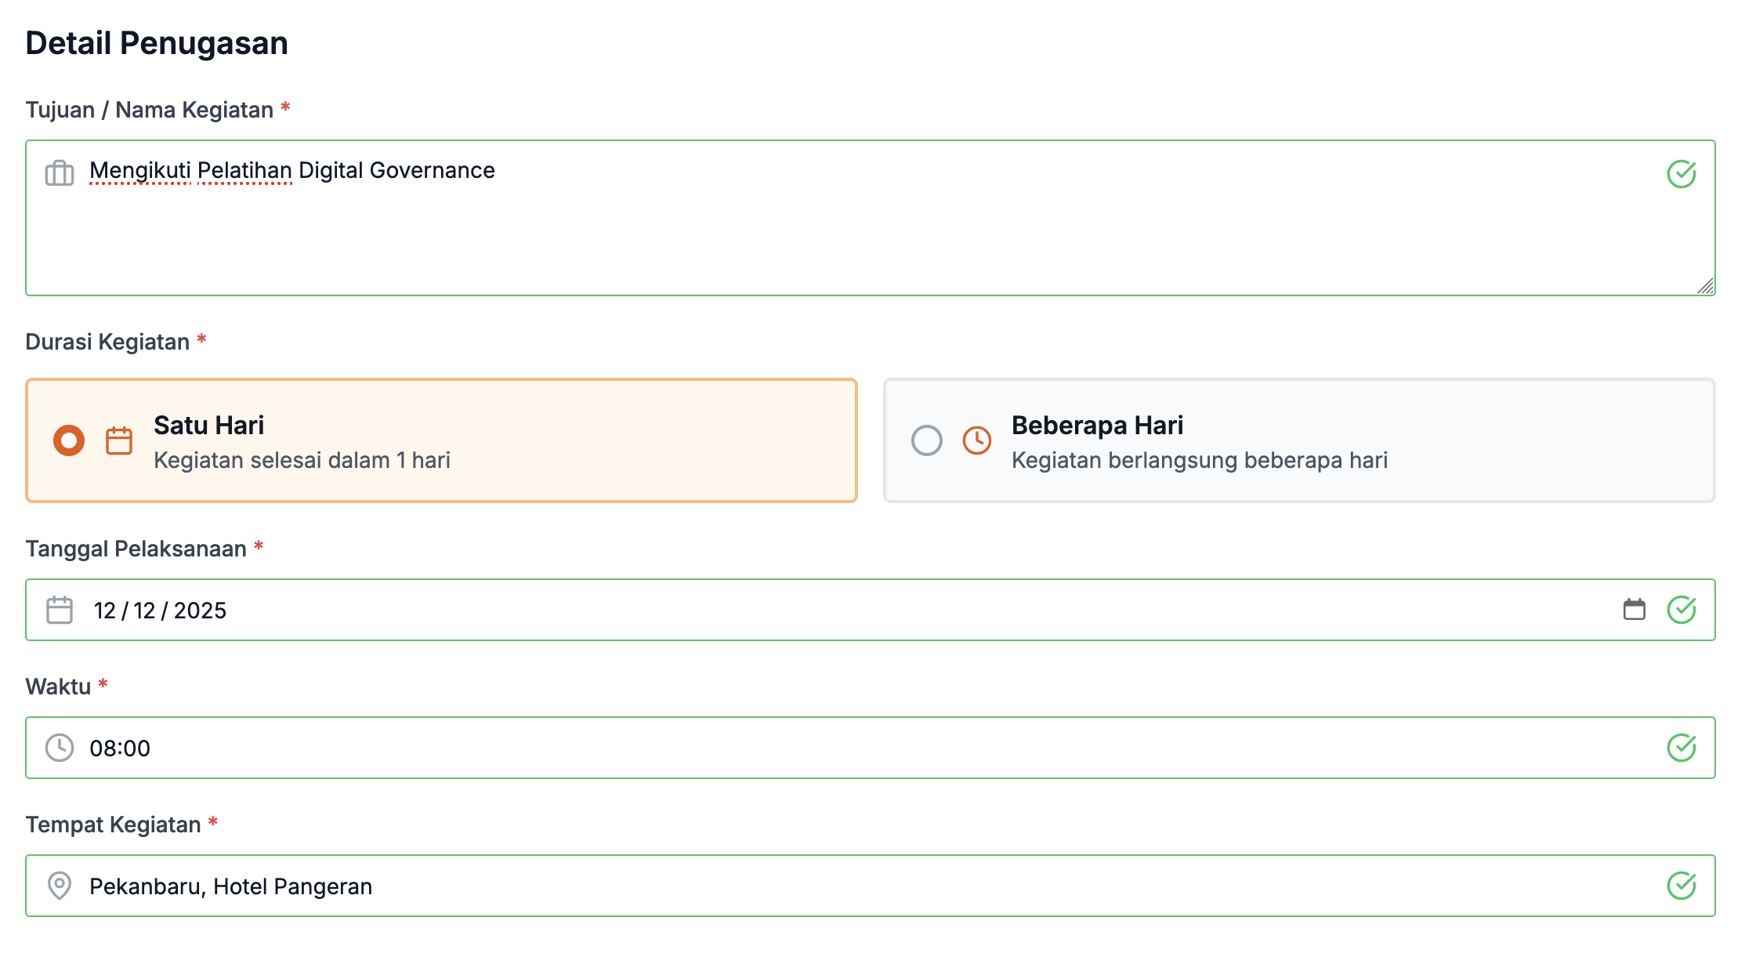Click the location pin icon in Tempat Kegiatan
Screen dimensions: 1763x964
tap(60, 886)
